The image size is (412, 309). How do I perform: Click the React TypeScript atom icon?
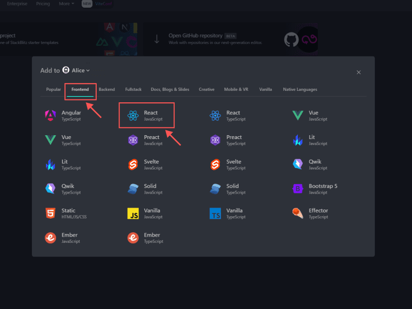[215, 115]
